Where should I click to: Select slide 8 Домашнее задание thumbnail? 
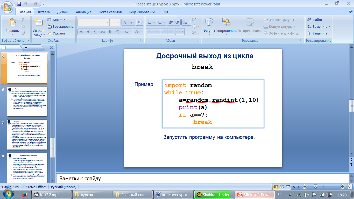tap(27, 168)
